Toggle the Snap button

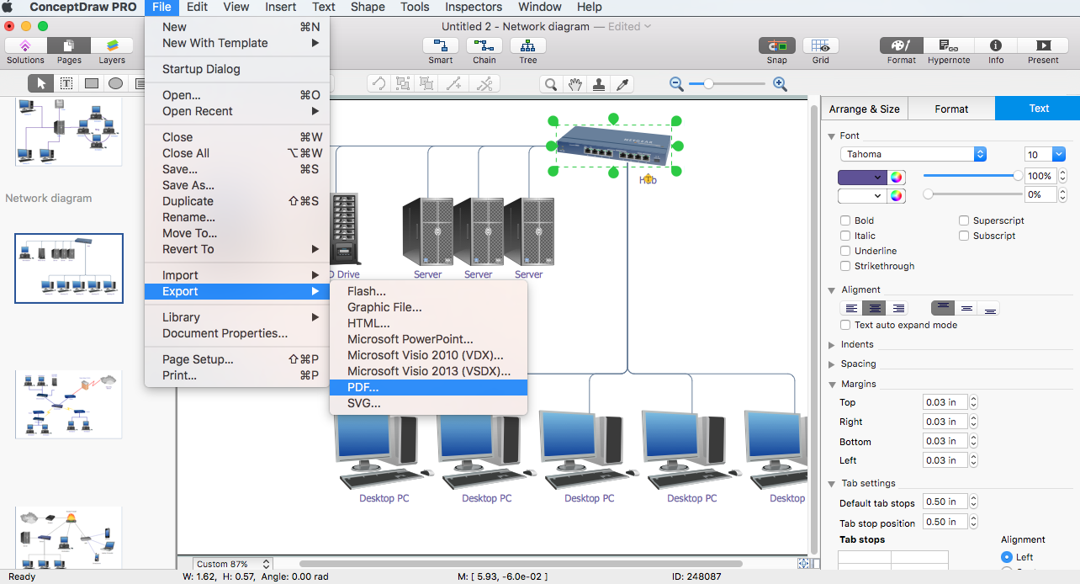[776, 45]
